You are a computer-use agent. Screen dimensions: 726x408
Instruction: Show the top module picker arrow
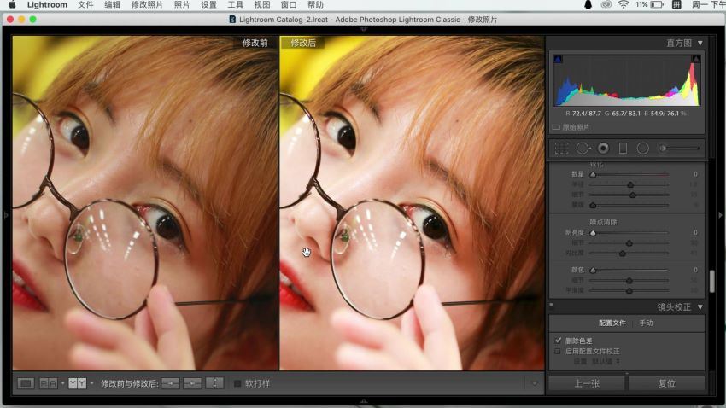pyautogui.click(x=364, y=29)
